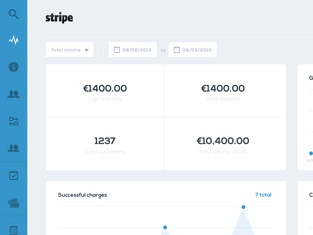Select the activity pulse icon in sidebar
The height and width of the screenshot is (235, 313).
(14, 40)
